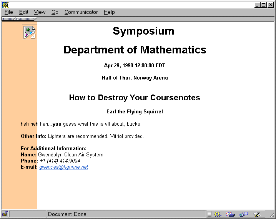The height and width of the screenshot is (219, 276).
Task: Open the File menu
Action: coord(8,12)
